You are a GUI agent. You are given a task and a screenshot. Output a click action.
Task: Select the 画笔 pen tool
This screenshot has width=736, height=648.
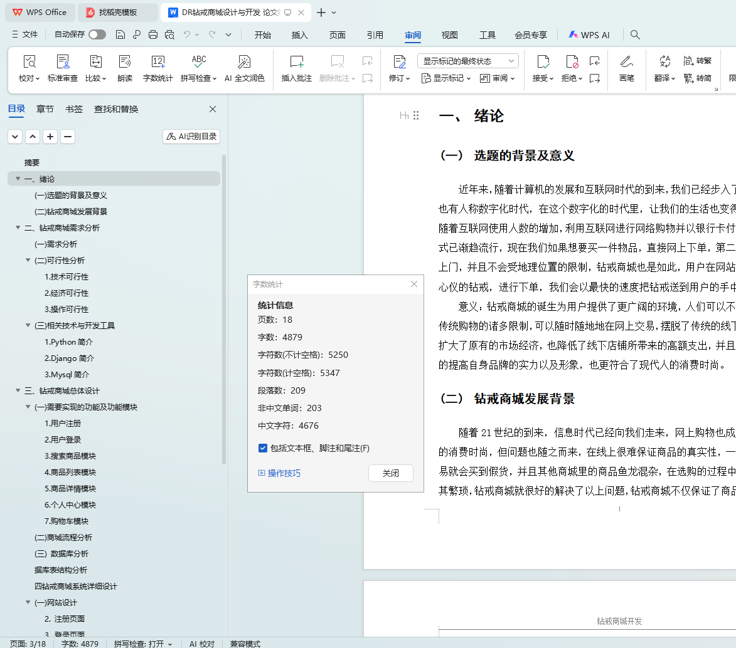coord(626,68)
